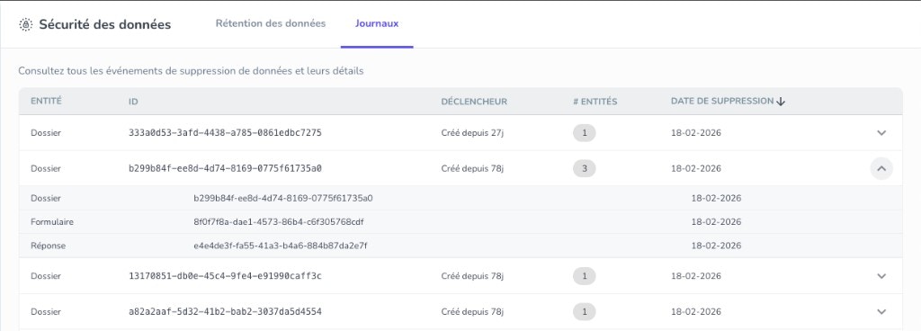Click the deletion date in the Réponse sub-row

point(716,246)
